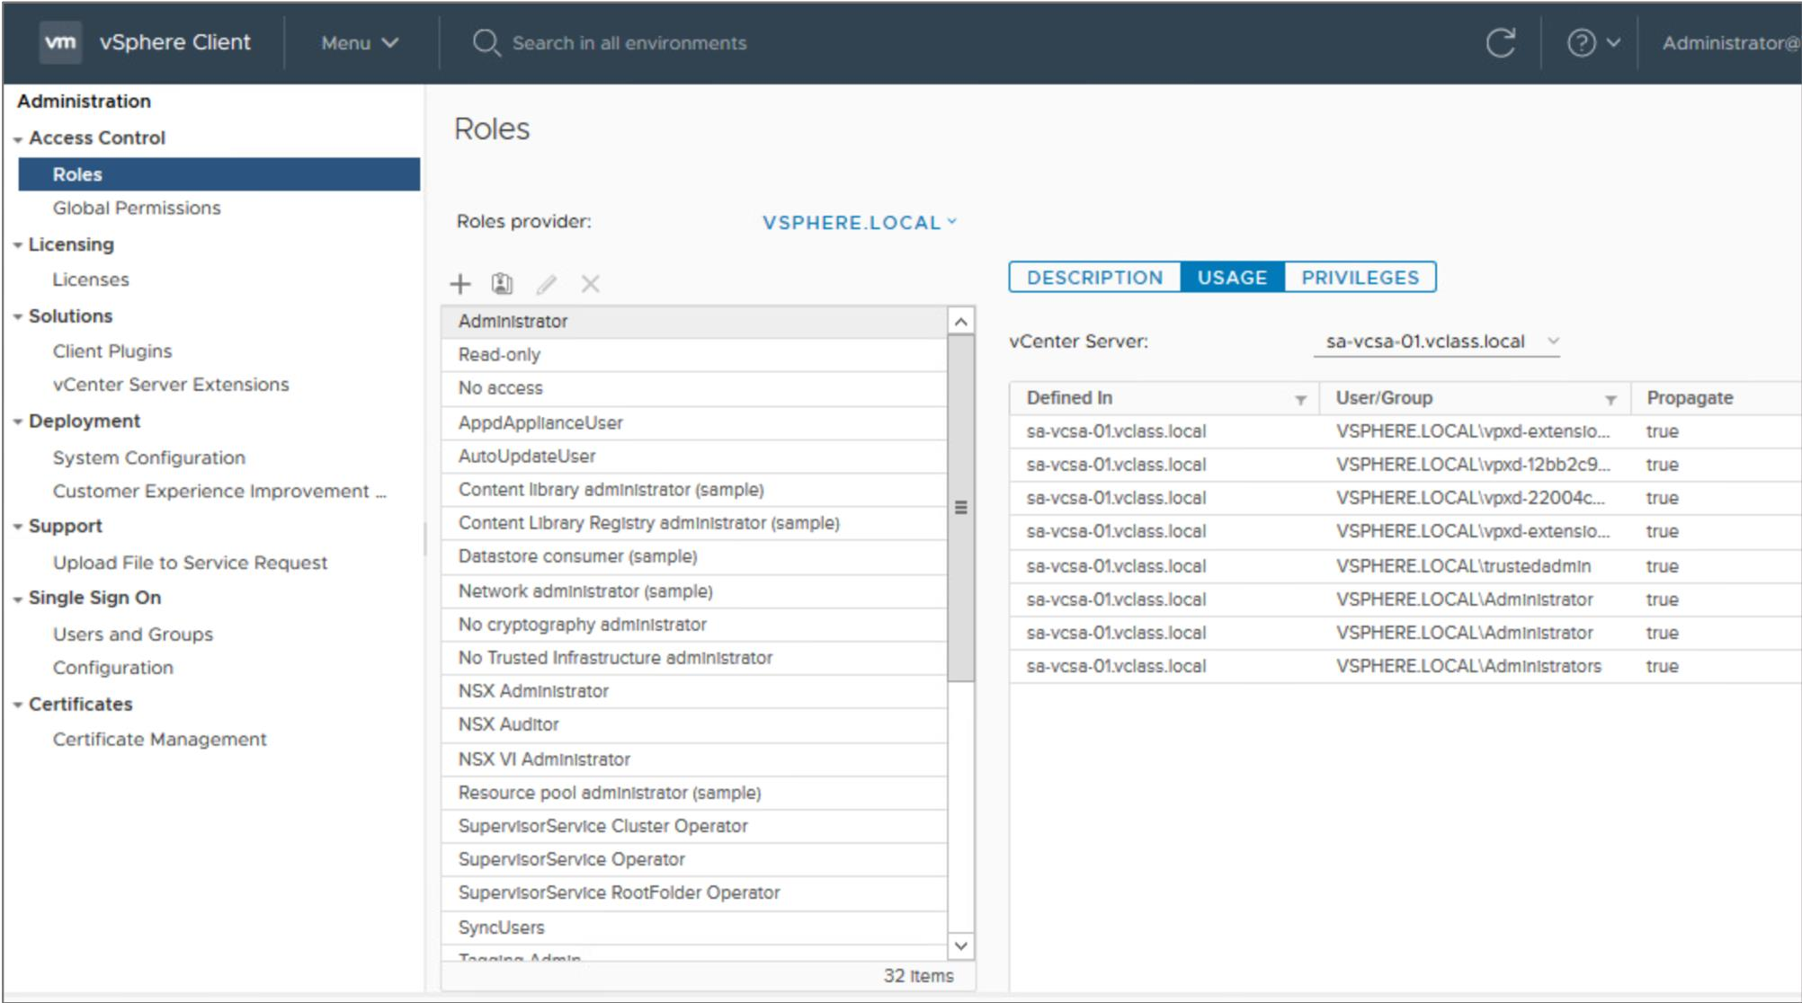Open the Administrator user account menu
The image size is (1802, 1003).
[x=1730, y=42]
